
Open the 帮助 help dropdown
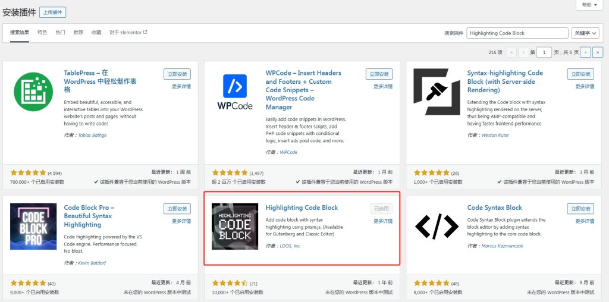[589, 5]
